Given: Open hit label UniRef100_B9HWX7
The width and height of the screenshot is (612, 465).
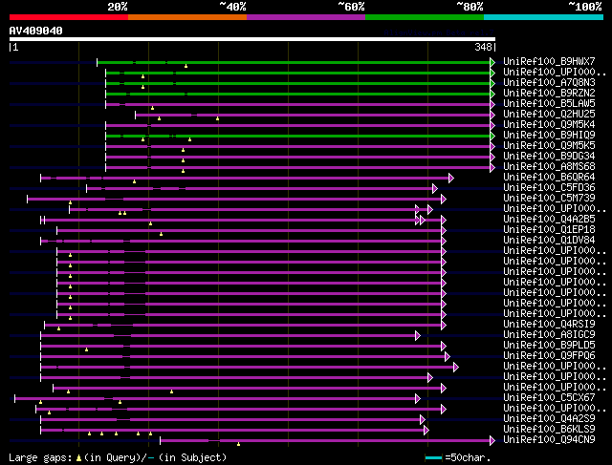Looking at the screenshot, I should [x=549, y=61].
